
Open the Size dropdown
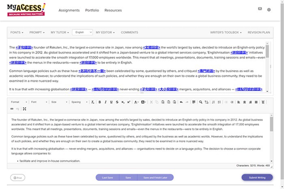pos(59,102)
